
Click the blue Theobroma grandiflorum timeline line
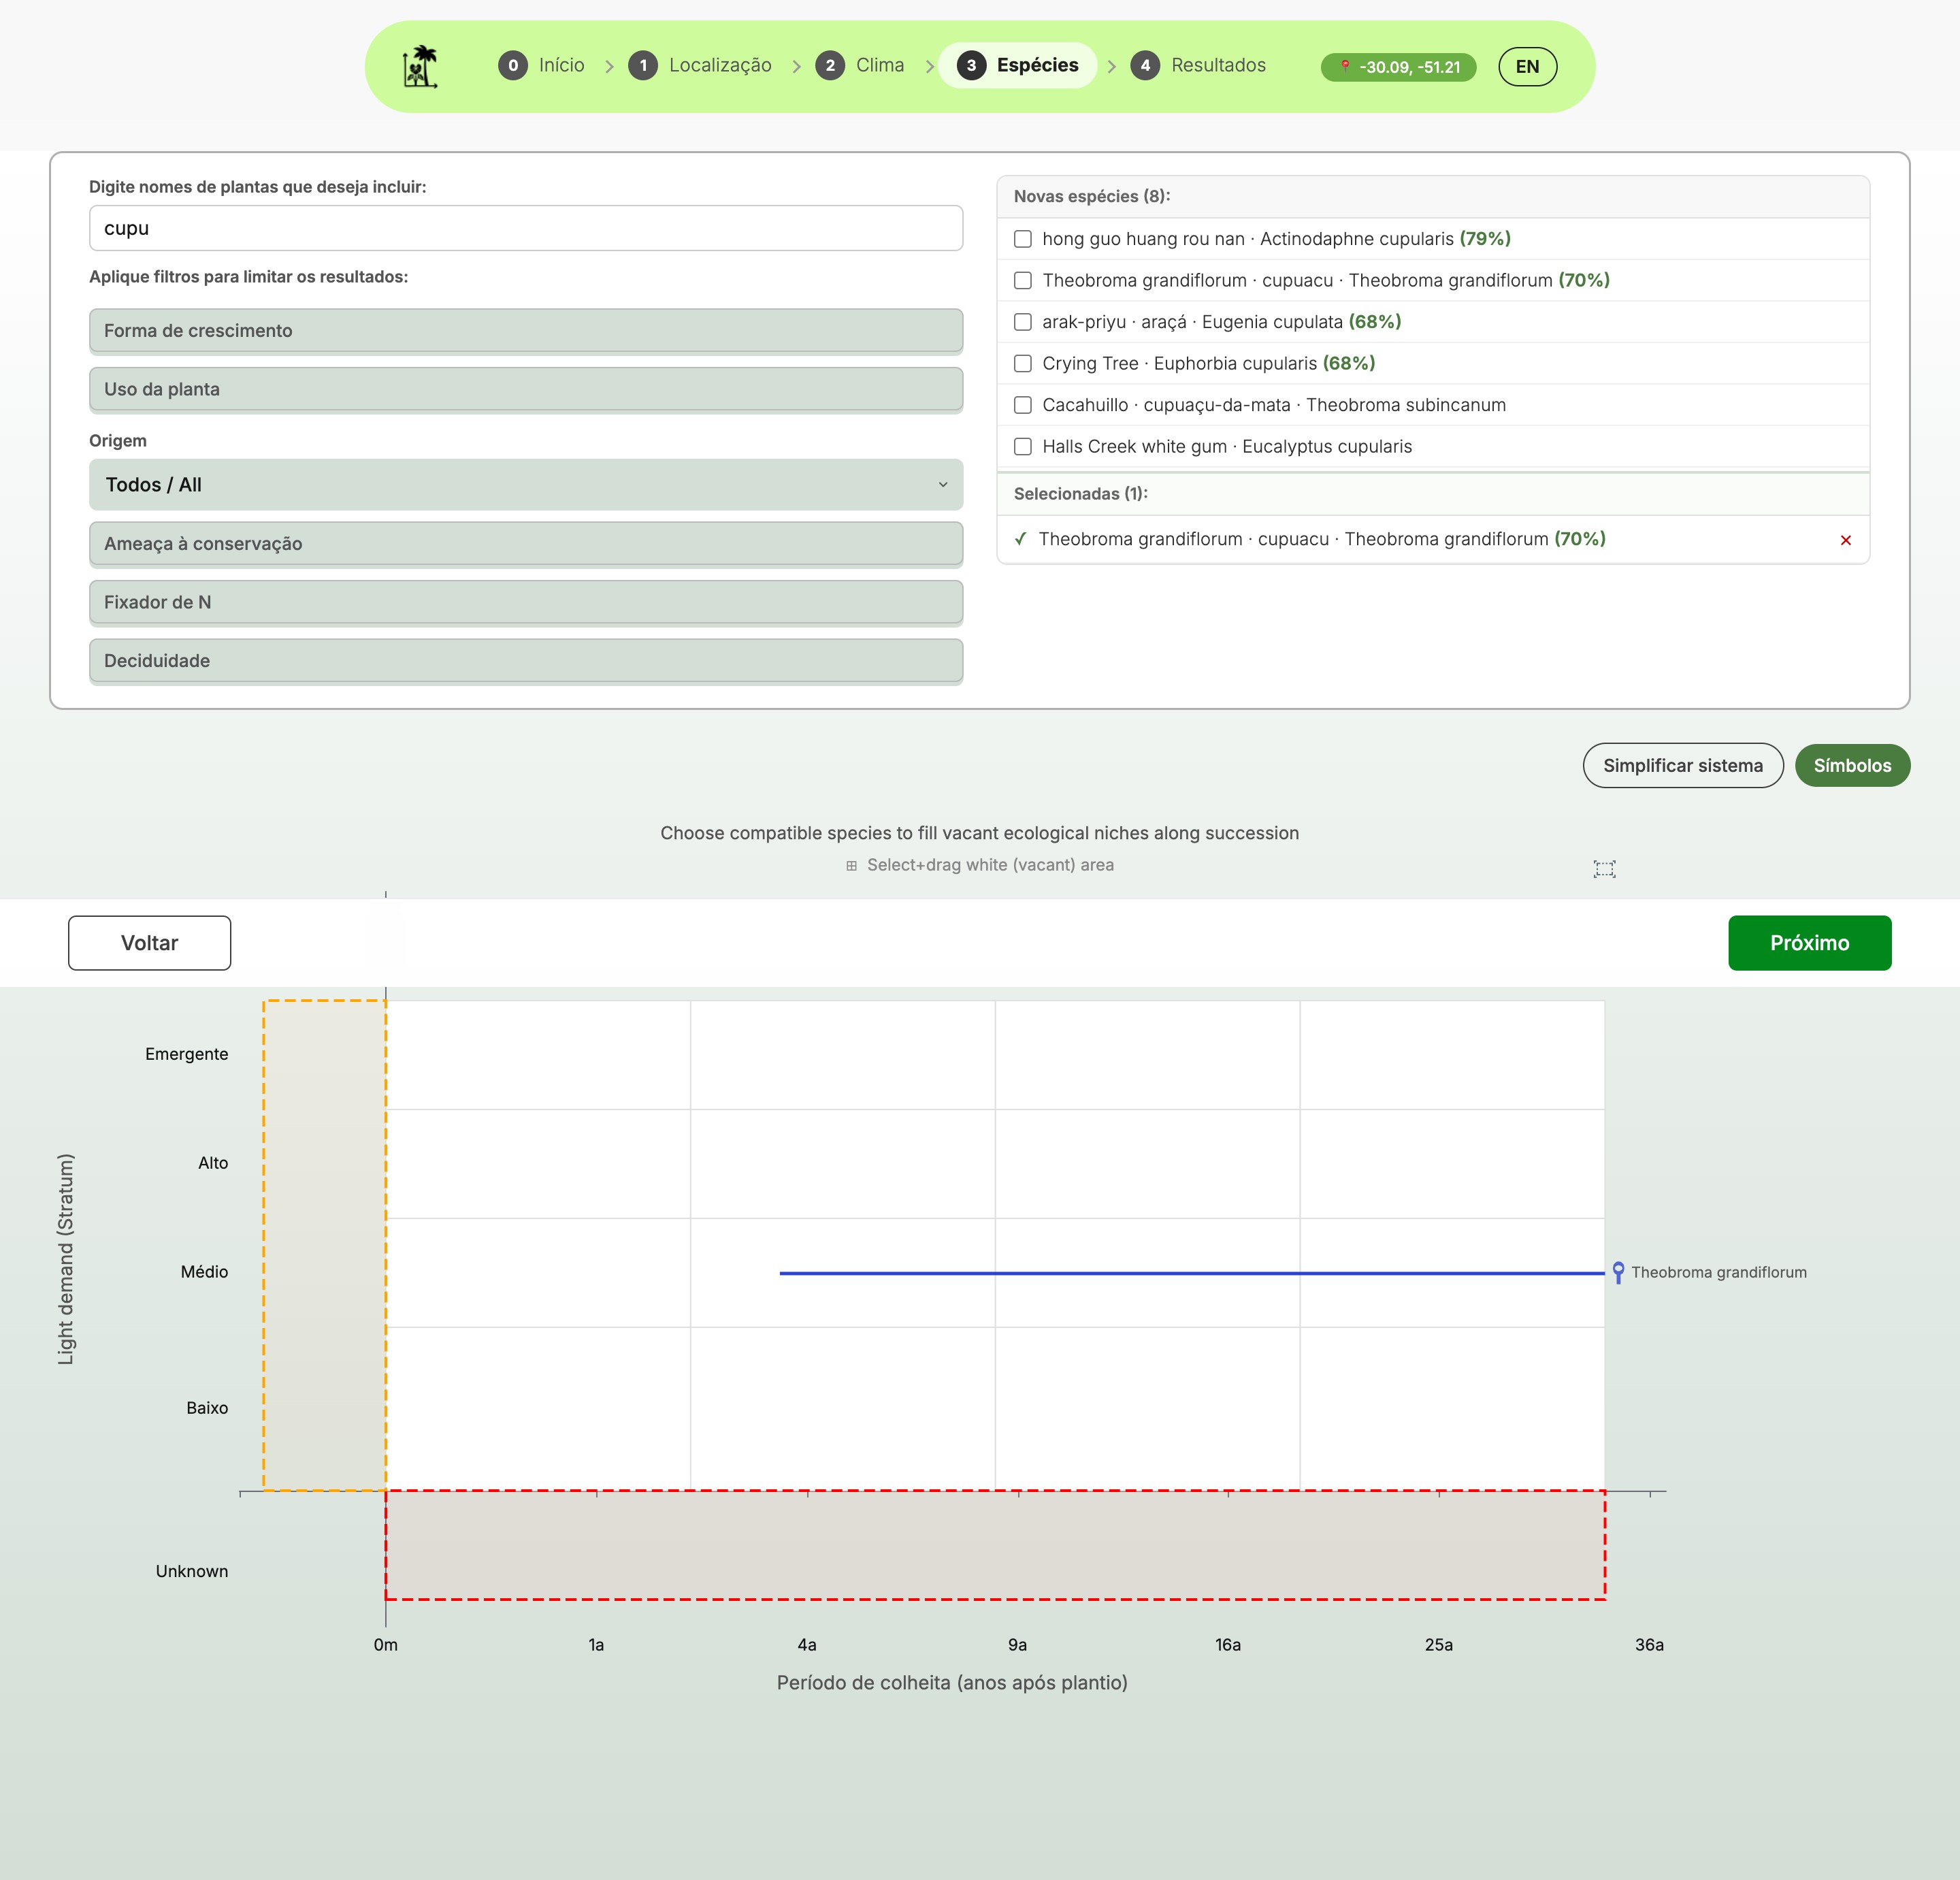tap(1150, 1273)
